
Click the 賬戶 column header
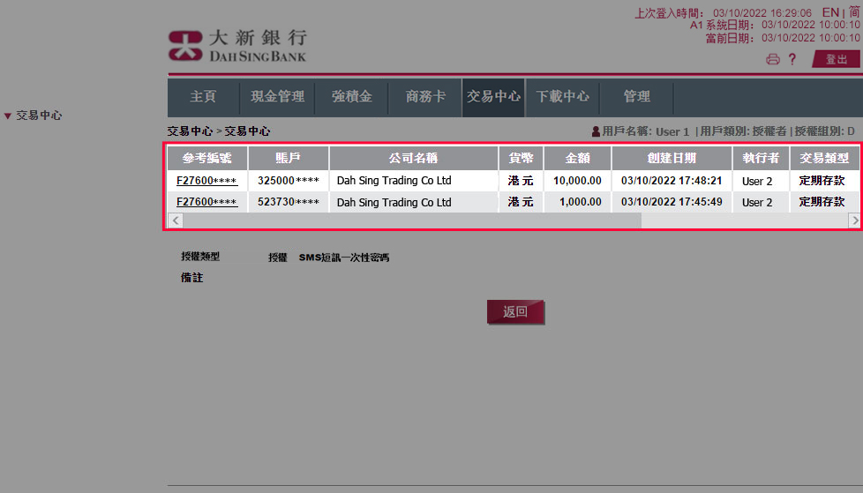[x=288, y=159]
